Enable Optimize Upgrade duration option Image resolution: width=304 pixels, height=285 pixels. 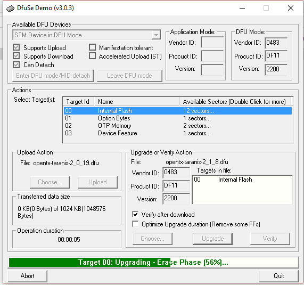135,224
